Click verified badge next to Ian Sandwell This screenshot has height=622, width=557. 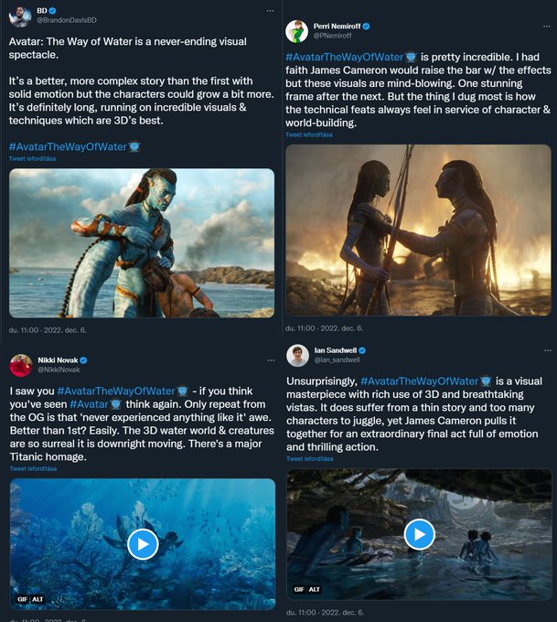[362, 350]
